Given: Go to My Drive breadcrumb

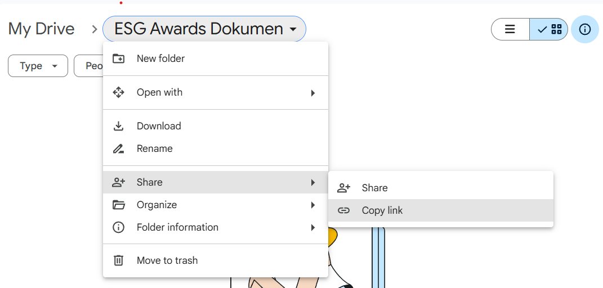Looking at the screenshot, I should [41, 29].
